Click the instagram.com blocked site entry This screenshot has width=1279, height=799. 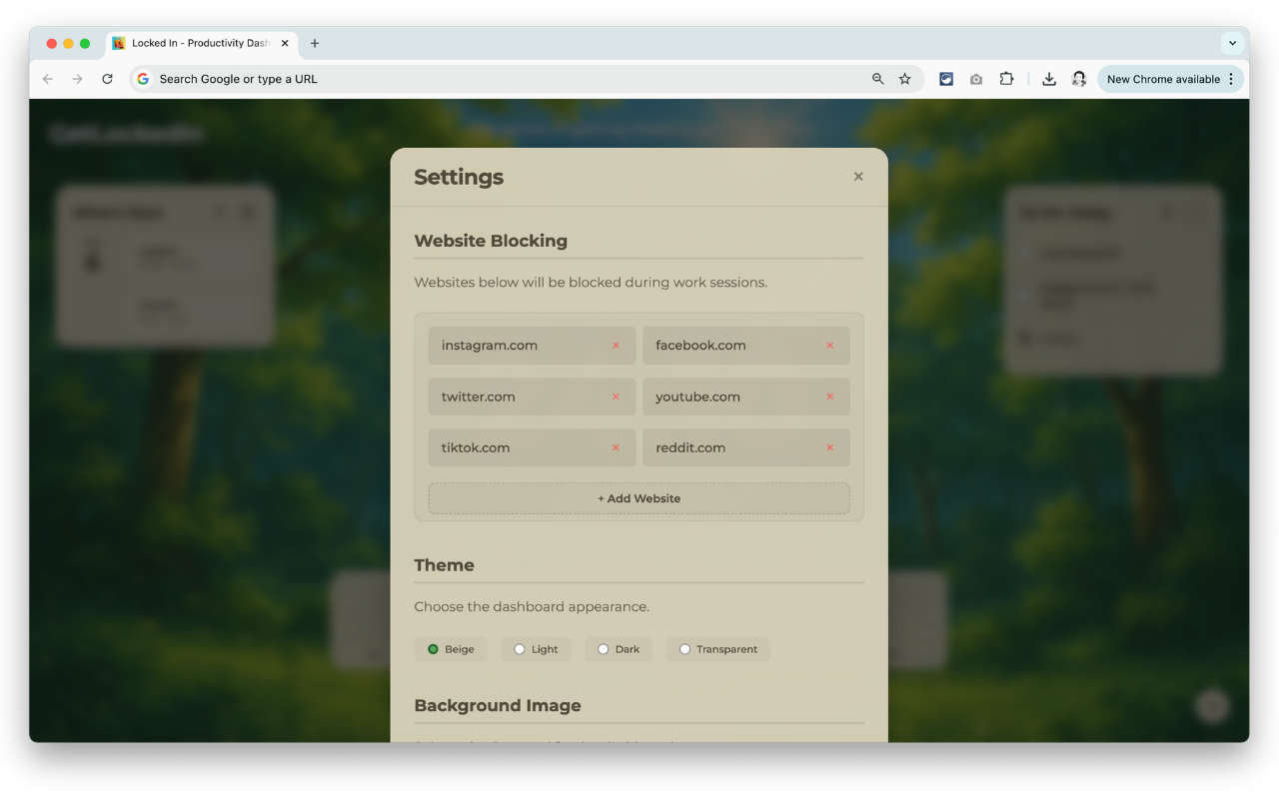(533, 346)
